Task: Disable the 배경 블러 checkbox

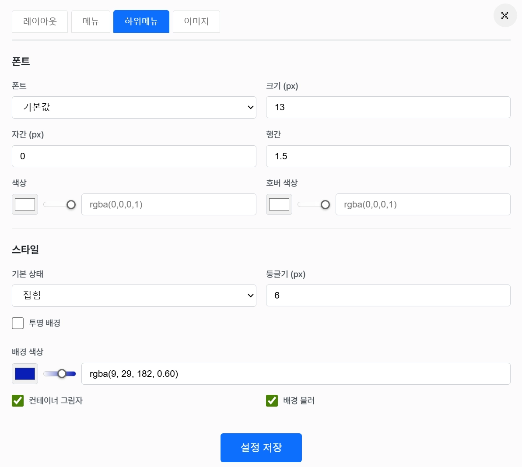Action: click(272, 400)
